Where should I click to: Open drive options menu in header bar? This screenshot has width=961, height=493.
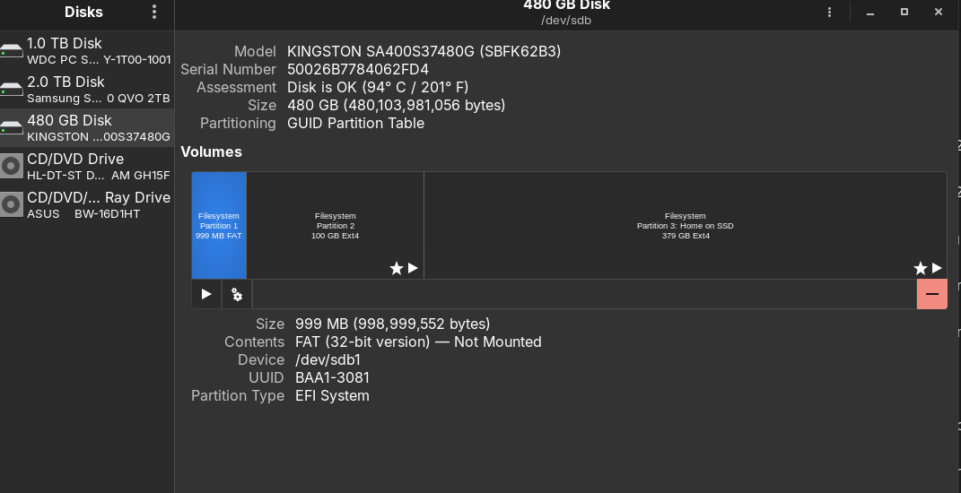pyautogui.click(x=829, y=12)
